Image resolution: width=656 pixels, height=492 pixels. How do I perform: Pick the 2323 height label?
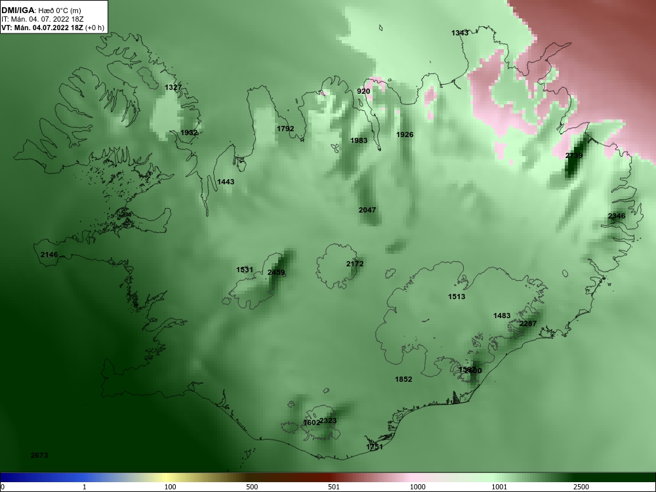pos(328,421)
